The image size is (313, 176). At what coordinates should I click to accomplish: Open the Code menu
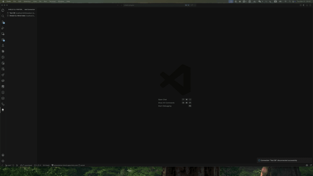(8, 1)
